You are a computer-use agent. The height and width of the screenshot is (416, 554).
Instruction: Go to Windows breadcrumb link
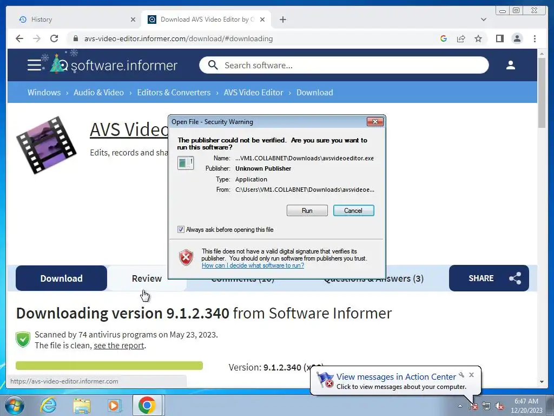tap(44, 92)
